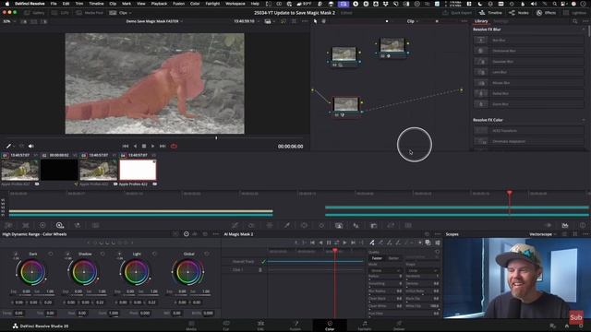Select the bottom node with magic mask
Screen dimensions: 591x332
[x=346, y=107]
